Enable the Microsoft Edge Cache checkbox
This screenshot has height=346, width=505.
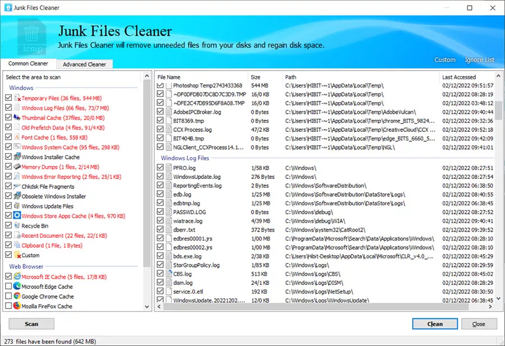(x=9, y=286)
